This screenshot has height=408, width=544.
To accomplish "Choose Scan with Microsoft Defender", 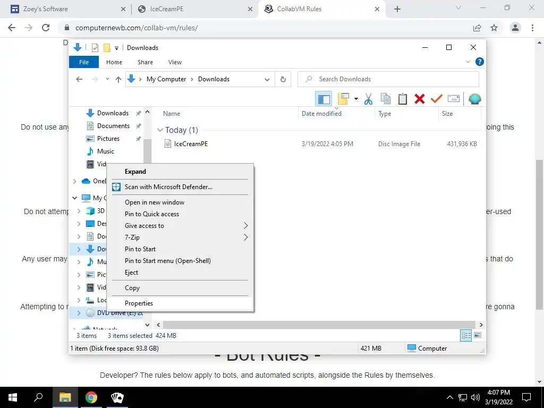I will (181, 187).
